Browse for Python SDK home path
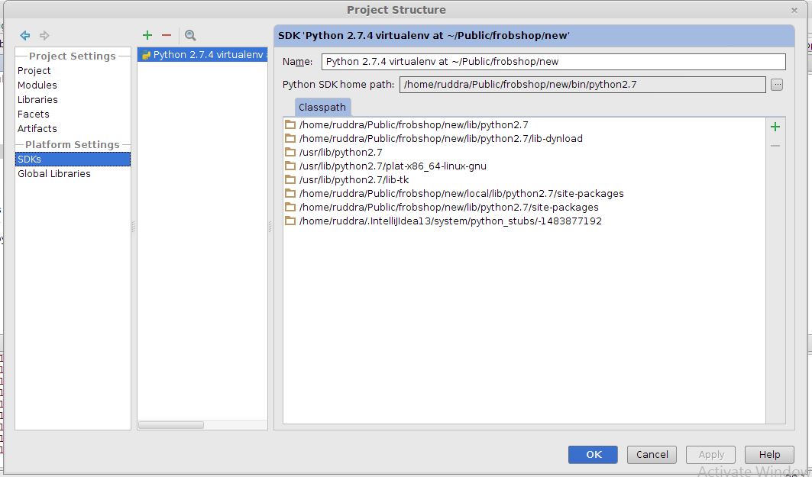Screen dimensions: 812x477 click(777, 84)
